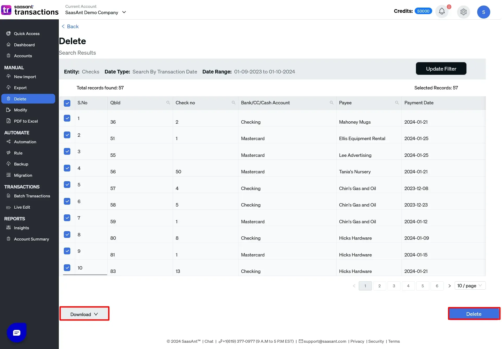Screen dimensions: 502x349
Task: Toggle the select-all header checkbox
Action: (x=67, y=103)
